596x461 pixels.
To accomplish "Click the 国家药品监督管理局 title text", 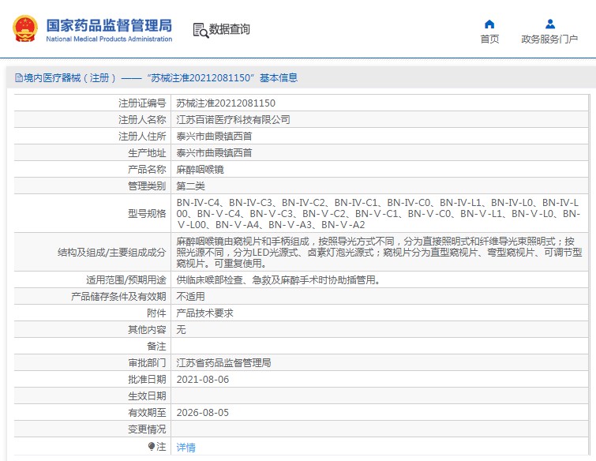I will click(109, 25).
